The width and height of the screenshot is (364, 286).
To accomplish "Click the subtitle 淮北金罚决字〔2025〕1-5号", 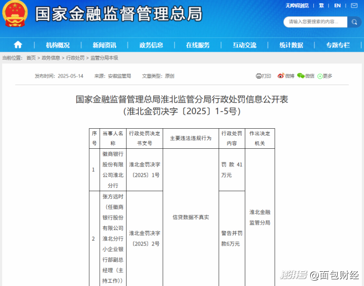I will [182, 111].
